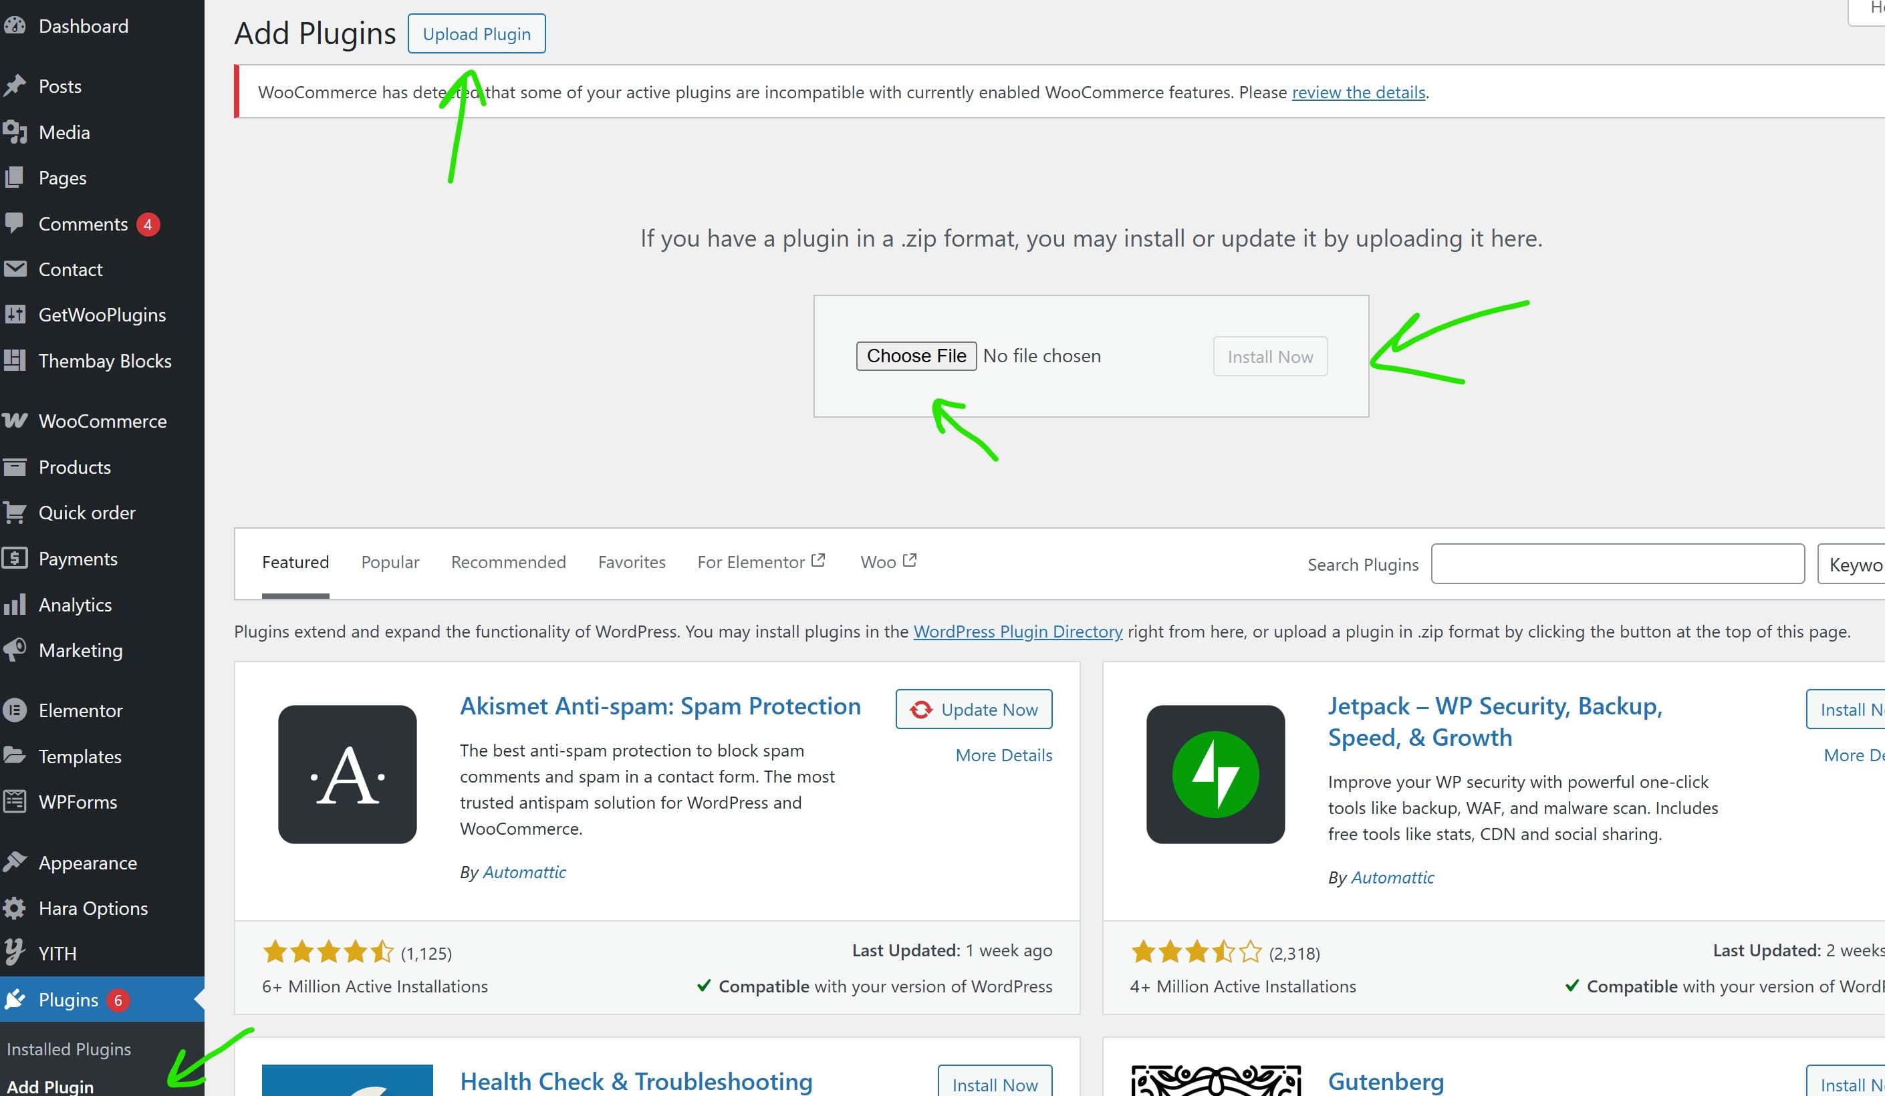Click the Choose File button
The width and height of the screenshot is (1885, 1096).
pos(916,356)
